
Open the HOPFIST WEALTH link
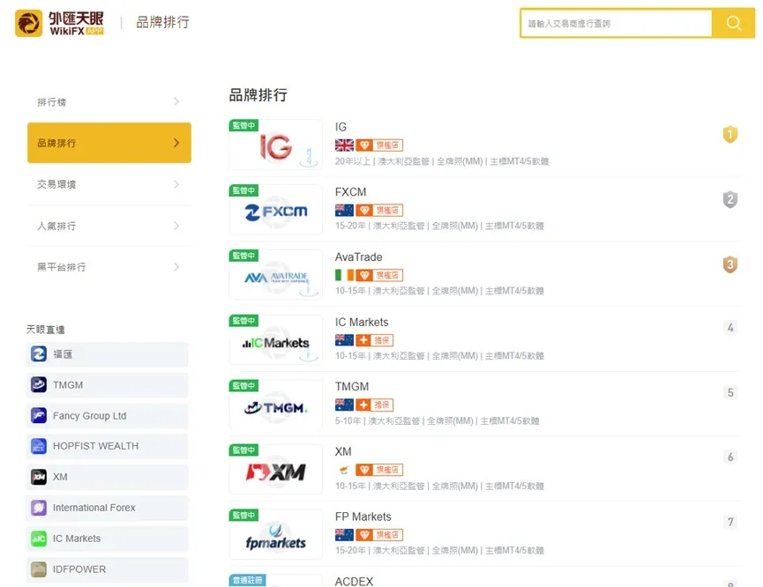click(x=107, y=446)
